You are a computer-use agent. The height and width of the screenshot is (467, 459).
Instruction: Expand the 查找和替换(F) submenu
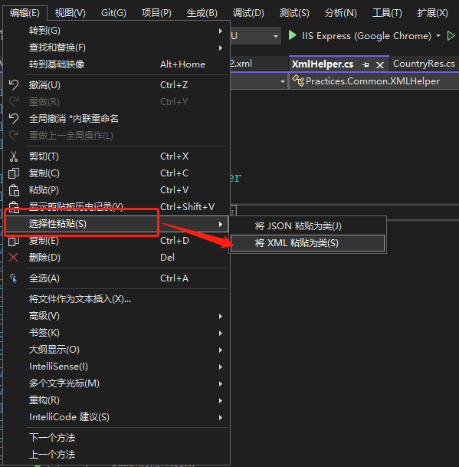pyautogui.click(x=116, y=48)
